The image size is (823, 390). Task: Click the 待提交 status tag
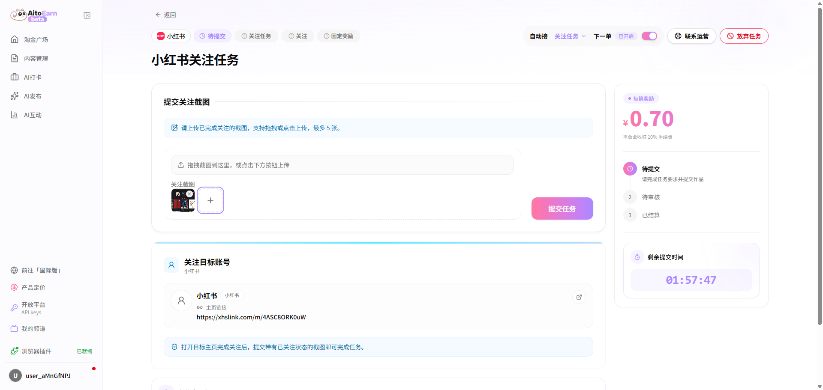213,36
